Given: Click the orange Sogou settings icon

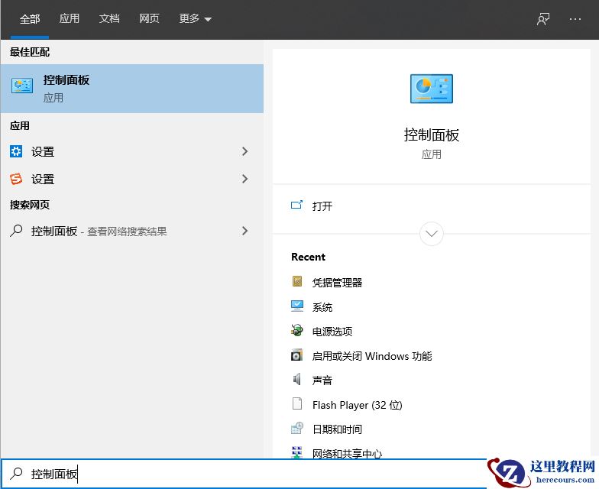Looking at the screenshot, I should click(x=16, y=179).
